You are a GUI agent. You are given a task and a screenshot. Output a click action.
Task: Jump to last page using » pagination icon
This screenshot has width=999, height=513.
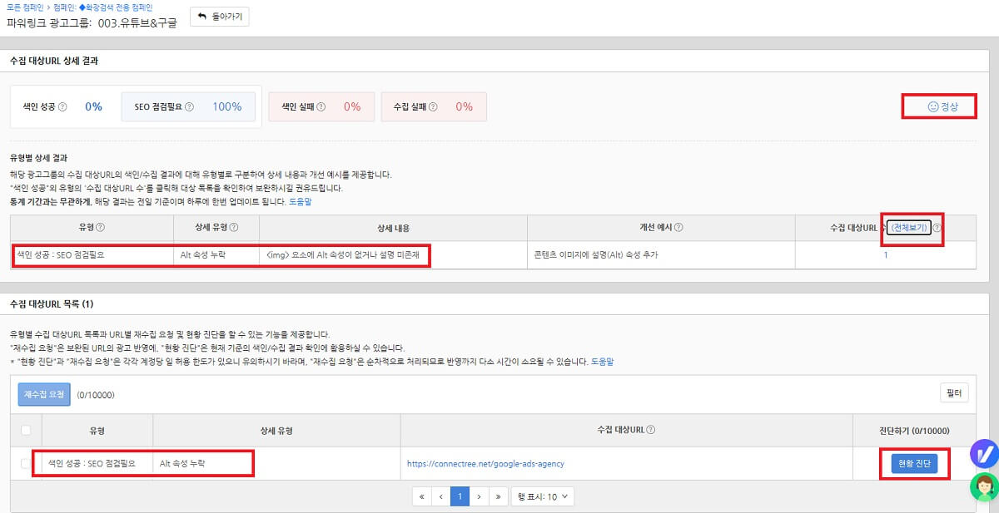pyautogui.click(x=499, y=495)
